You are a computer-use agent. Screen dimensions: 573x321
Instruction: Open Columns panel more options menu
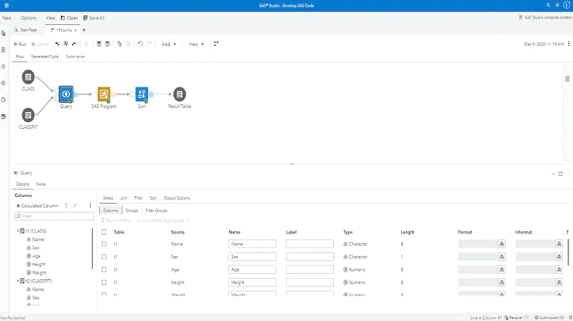coord(90,206)
